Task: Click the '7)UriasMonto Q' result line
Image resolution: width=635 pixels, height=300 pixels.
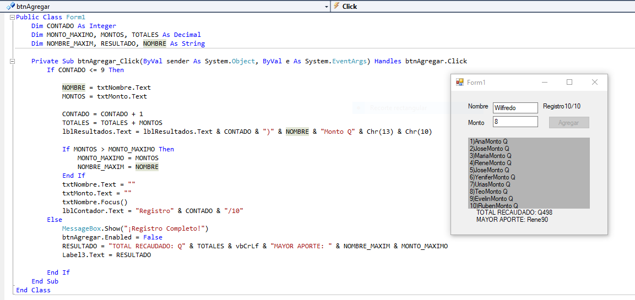Action: click(490, 184)
